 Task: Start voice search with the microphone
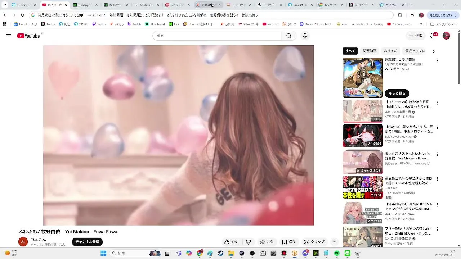click(305, 36)
